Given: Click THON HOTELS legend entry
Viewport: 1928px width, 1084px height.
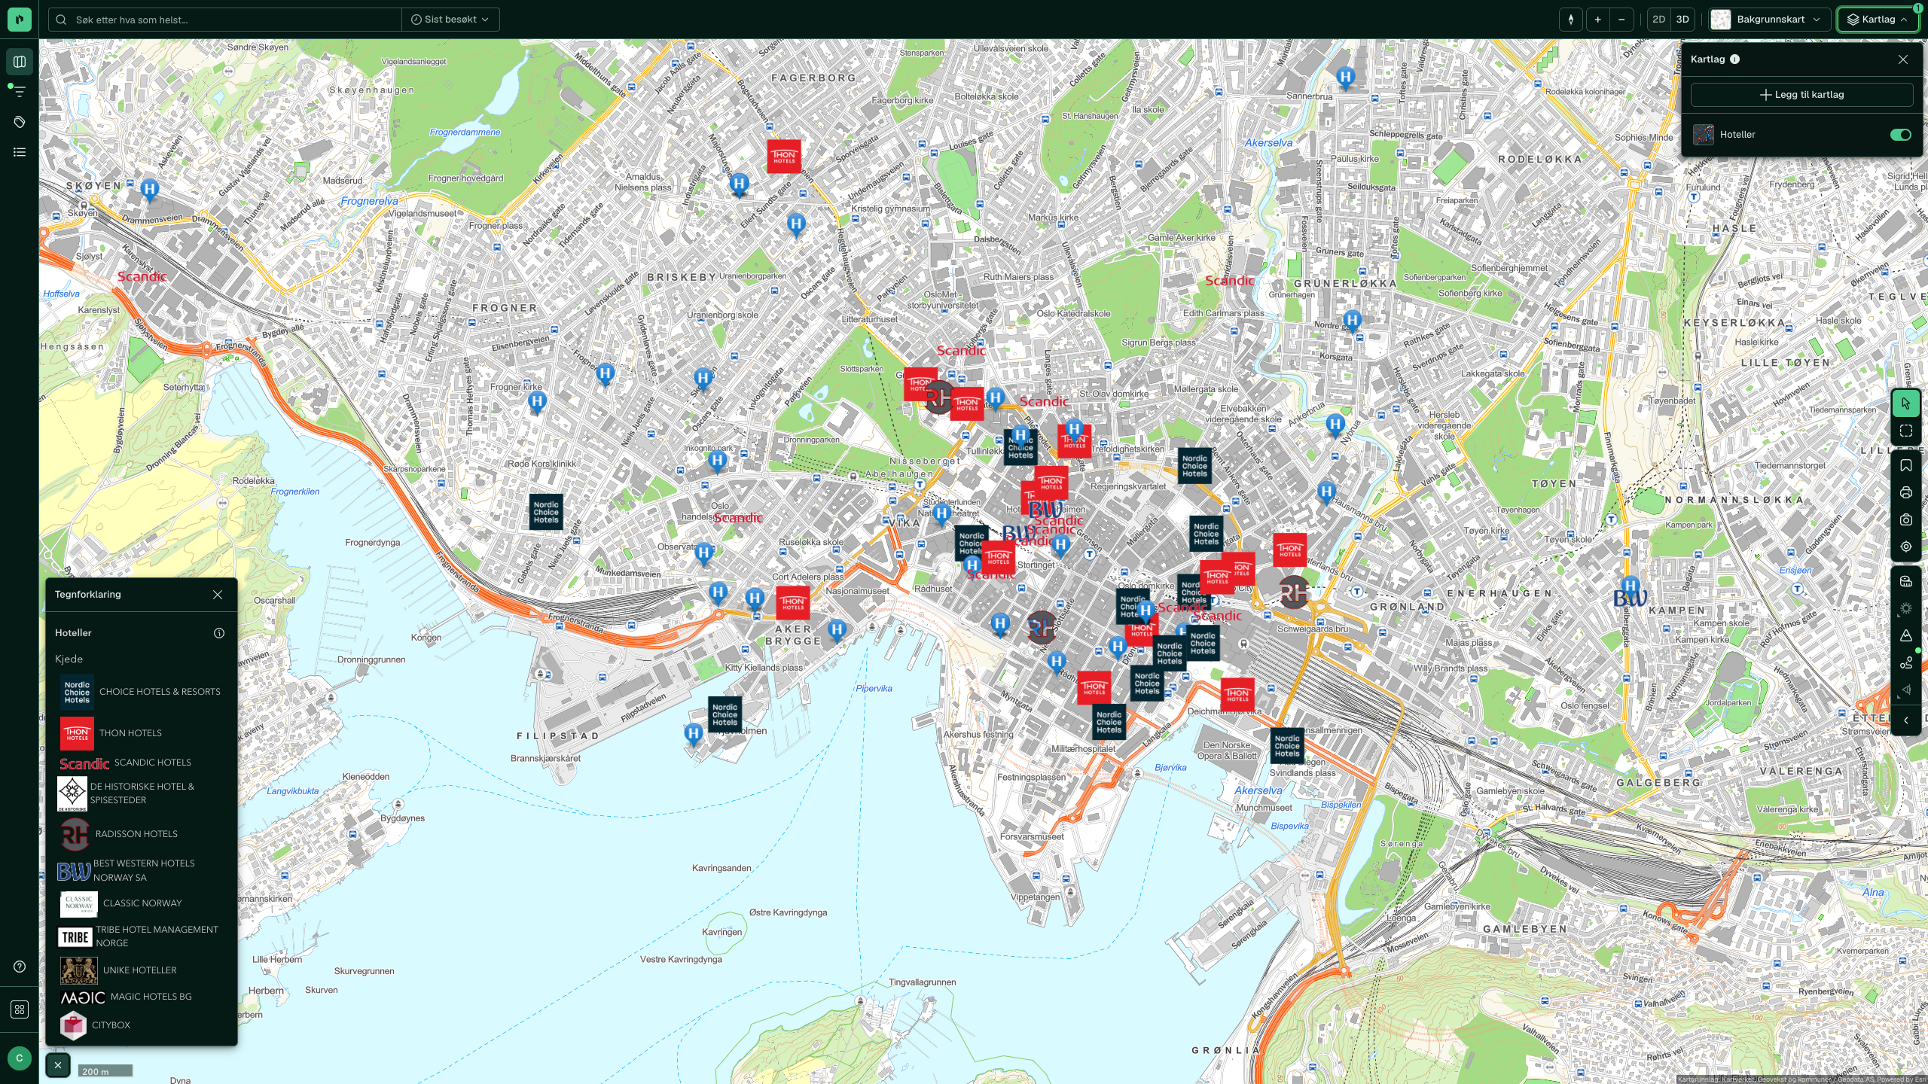Looking at the screenshot, I should 111,733.
